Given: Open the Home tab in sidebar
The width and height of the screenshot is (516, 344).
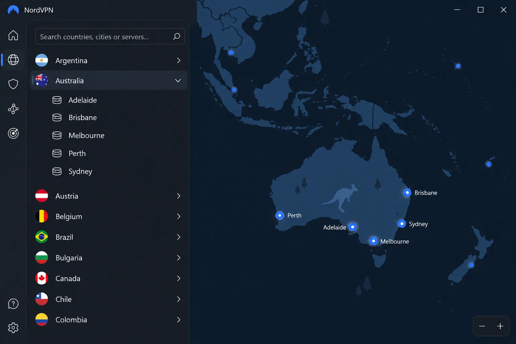Looking at the screenshot, I should (x=13, y=35).
